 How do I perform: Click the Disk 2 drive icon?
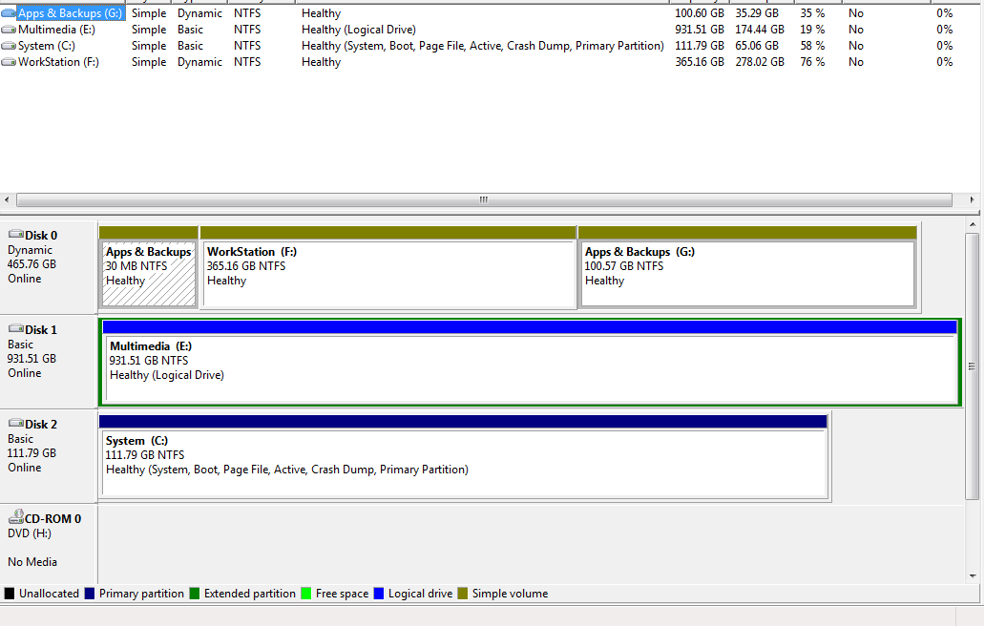point(15,424)
